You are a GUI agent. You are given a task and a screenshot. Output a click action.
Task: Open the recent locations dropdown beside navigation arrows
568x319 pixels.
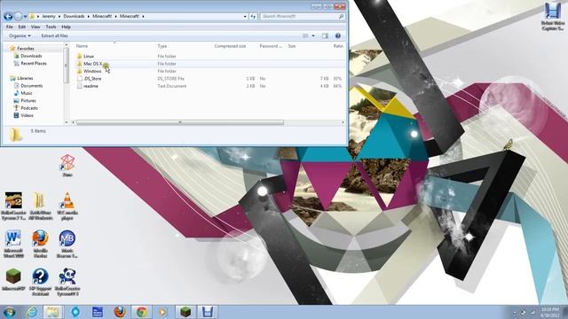click(25, 17)
